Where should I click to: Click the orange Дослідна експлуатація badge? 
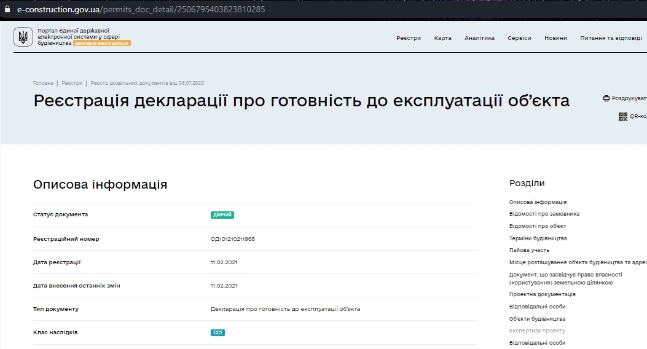[102, 43]
